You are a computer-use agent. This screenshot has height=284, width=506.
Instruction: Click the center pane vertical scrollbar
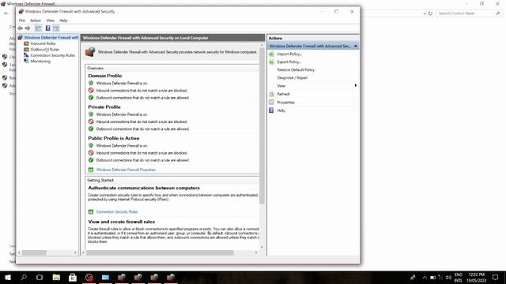point(262,125)
